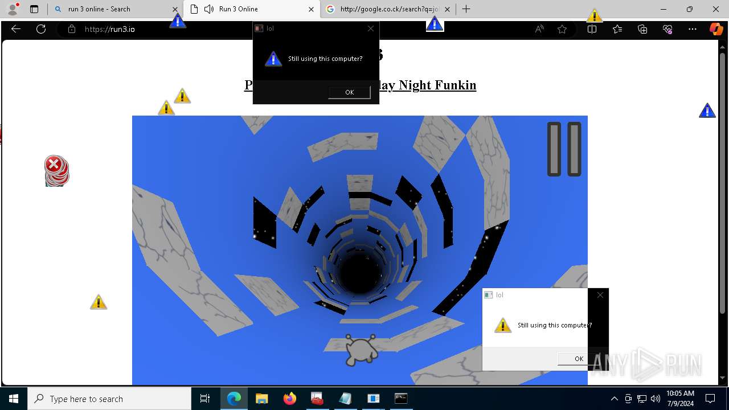The image size is (729, 410).
Task: Click the alien runner character in game
Action: point(361,350)
